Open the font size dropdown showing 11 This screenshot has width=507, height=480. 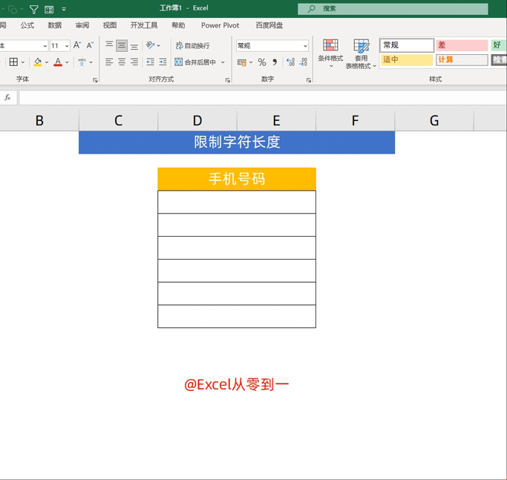(67, 45)
